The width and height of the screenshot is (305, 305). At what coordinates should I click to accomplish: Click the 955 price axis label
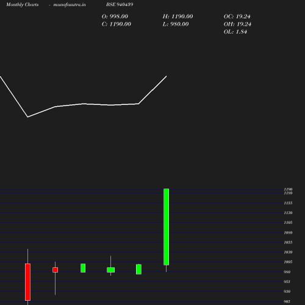point(287,282)
